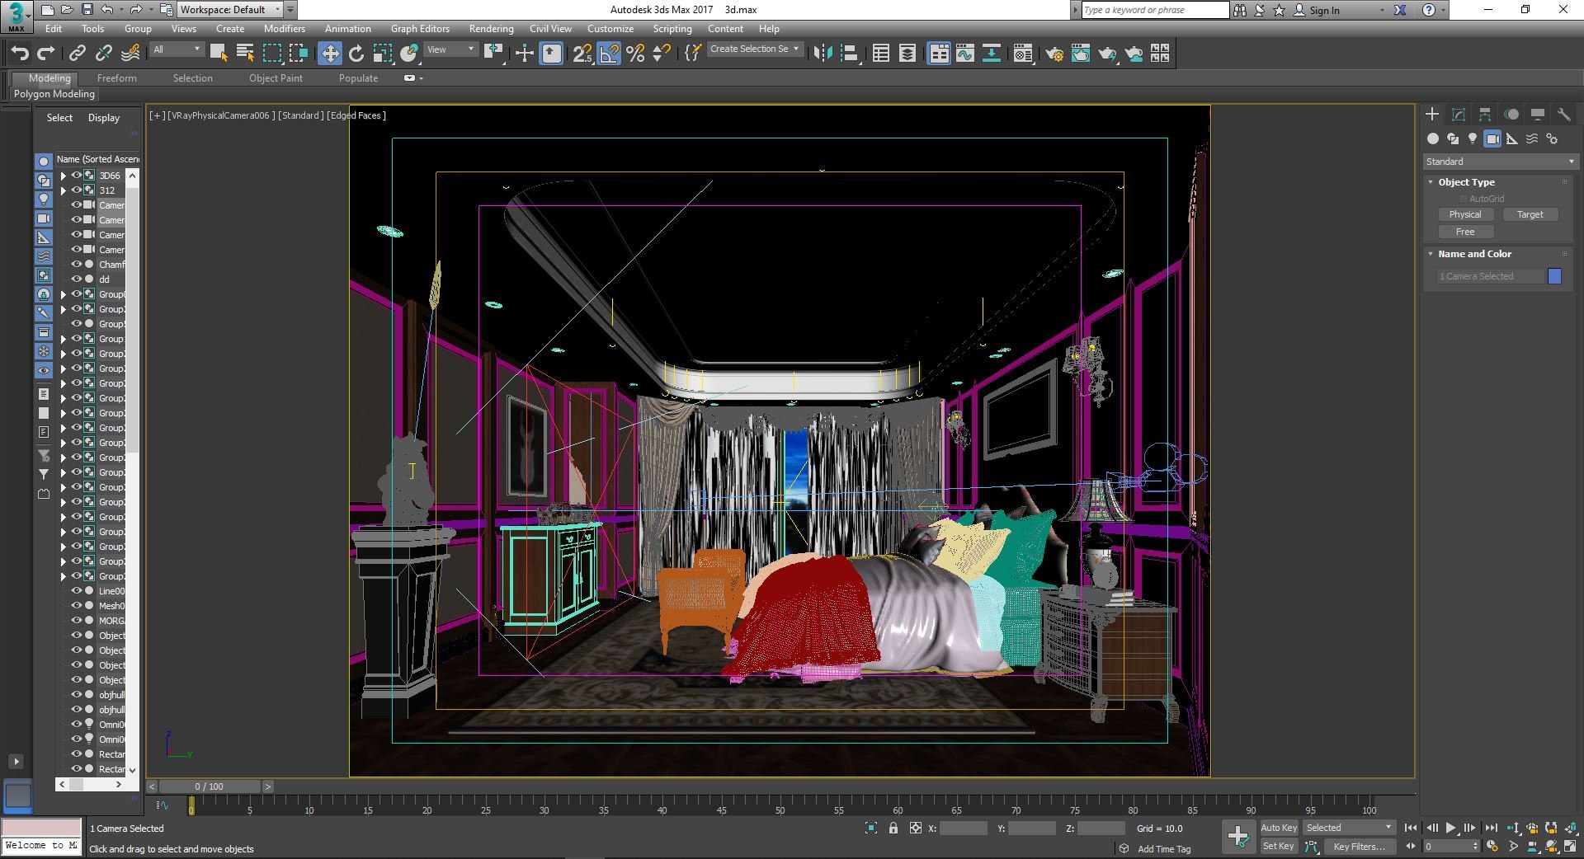Click the Auto Key button

tap(1279, 828)
